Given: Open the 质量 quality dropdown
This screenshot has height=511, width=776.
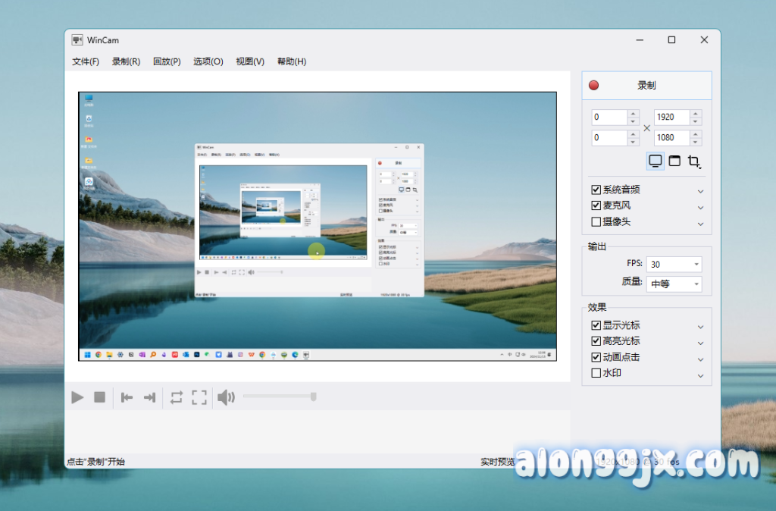Looking at the screenshot, I should 674,284.
